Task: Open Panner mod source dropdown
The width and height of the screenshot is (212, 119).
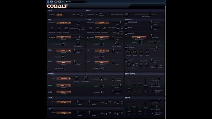Action: pyautogui.click(x=139, y=37)
